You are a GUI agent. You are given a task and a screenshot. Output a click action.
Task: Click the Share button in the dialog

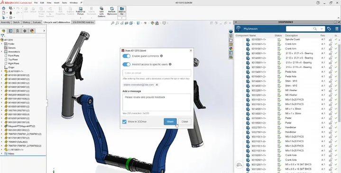pos(170,122)
